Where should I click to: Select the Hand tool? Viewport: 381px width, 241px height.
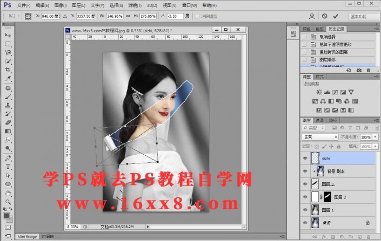(8, 193)
